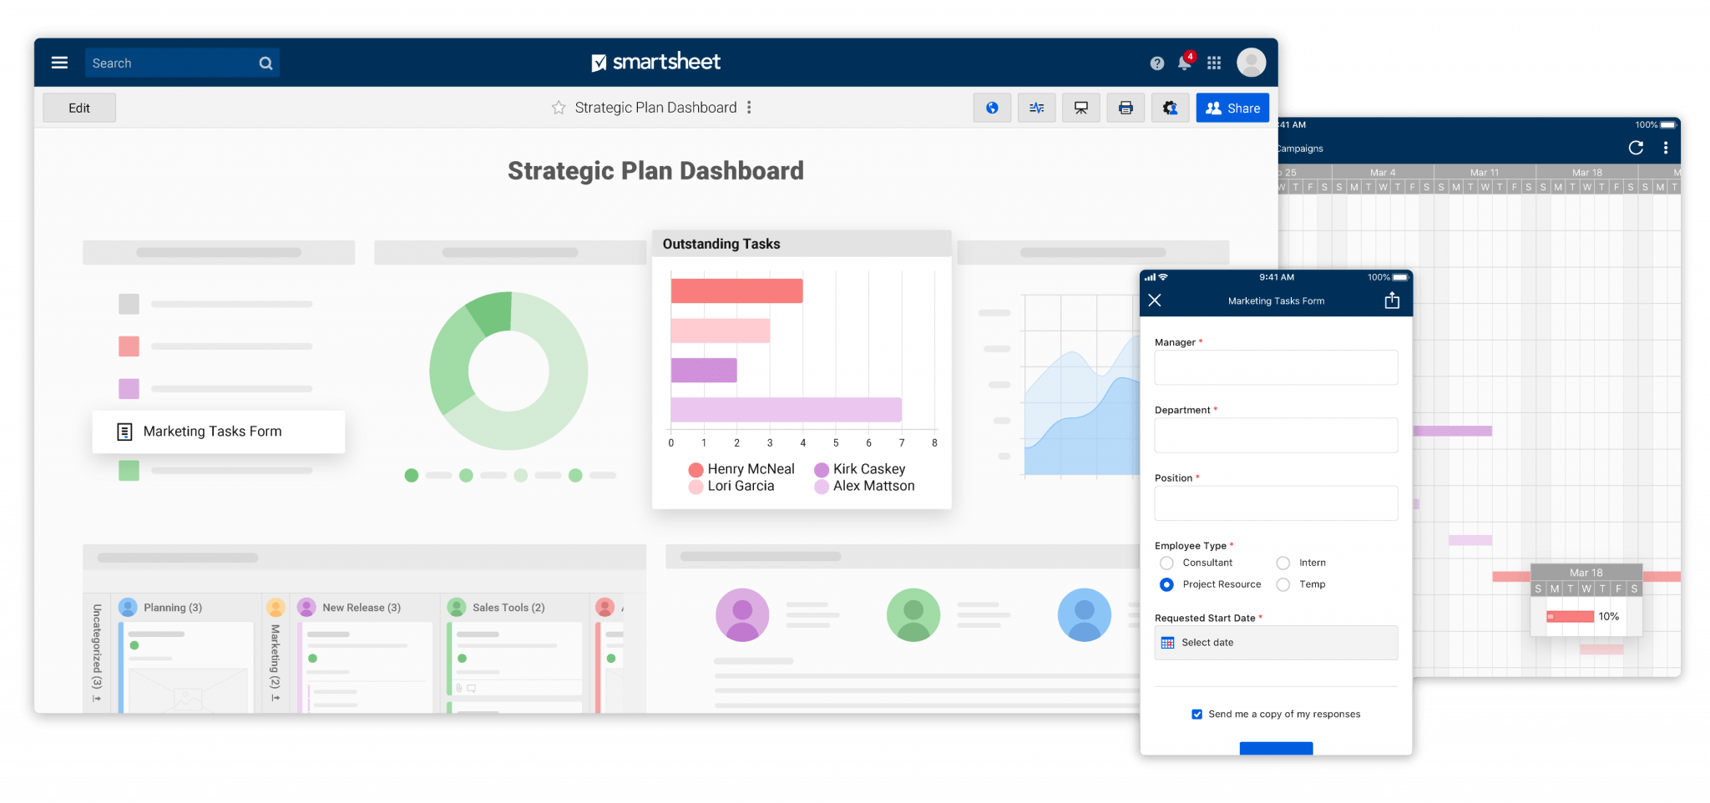
Task: Open the dashboard settings gear icon
Action: click(x=1170, y=108)
